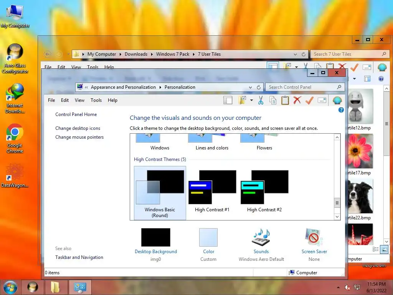Click the orange checkmark Properties icon in Personalization toolbar
This screenshot has height=295, width=393.
point(310,100)
